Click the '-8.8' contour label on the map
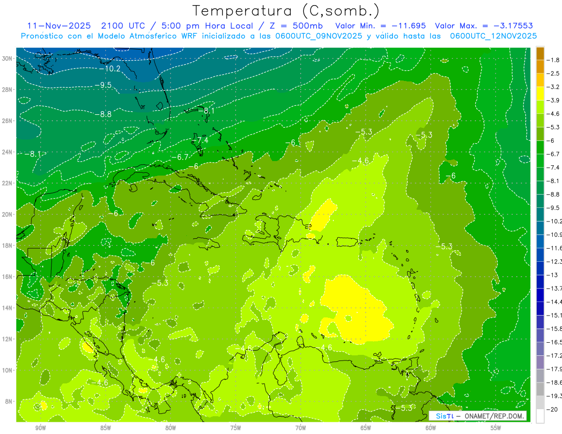 tap(103, 114)
